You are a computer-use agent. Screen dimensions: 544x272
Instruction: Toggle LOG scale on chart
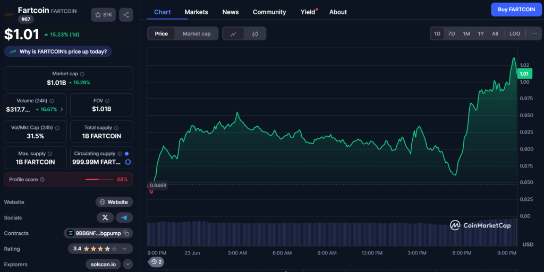click(514, 33)
